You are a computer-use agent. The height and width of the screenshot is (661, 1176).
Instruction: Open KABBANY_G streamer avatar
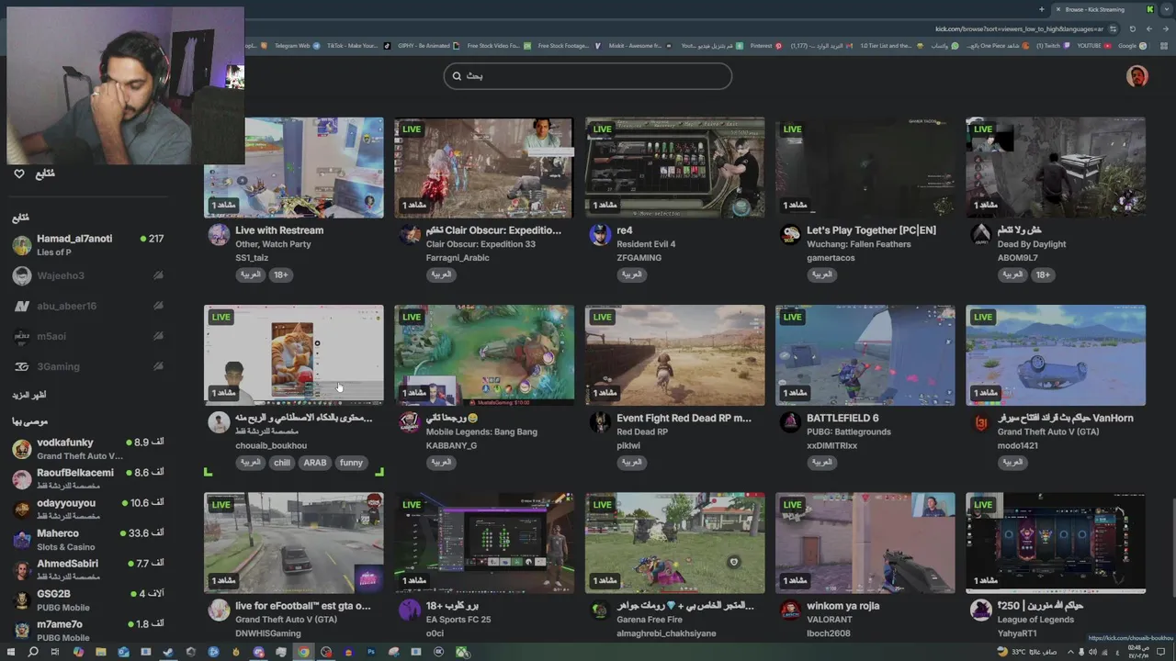410,422
